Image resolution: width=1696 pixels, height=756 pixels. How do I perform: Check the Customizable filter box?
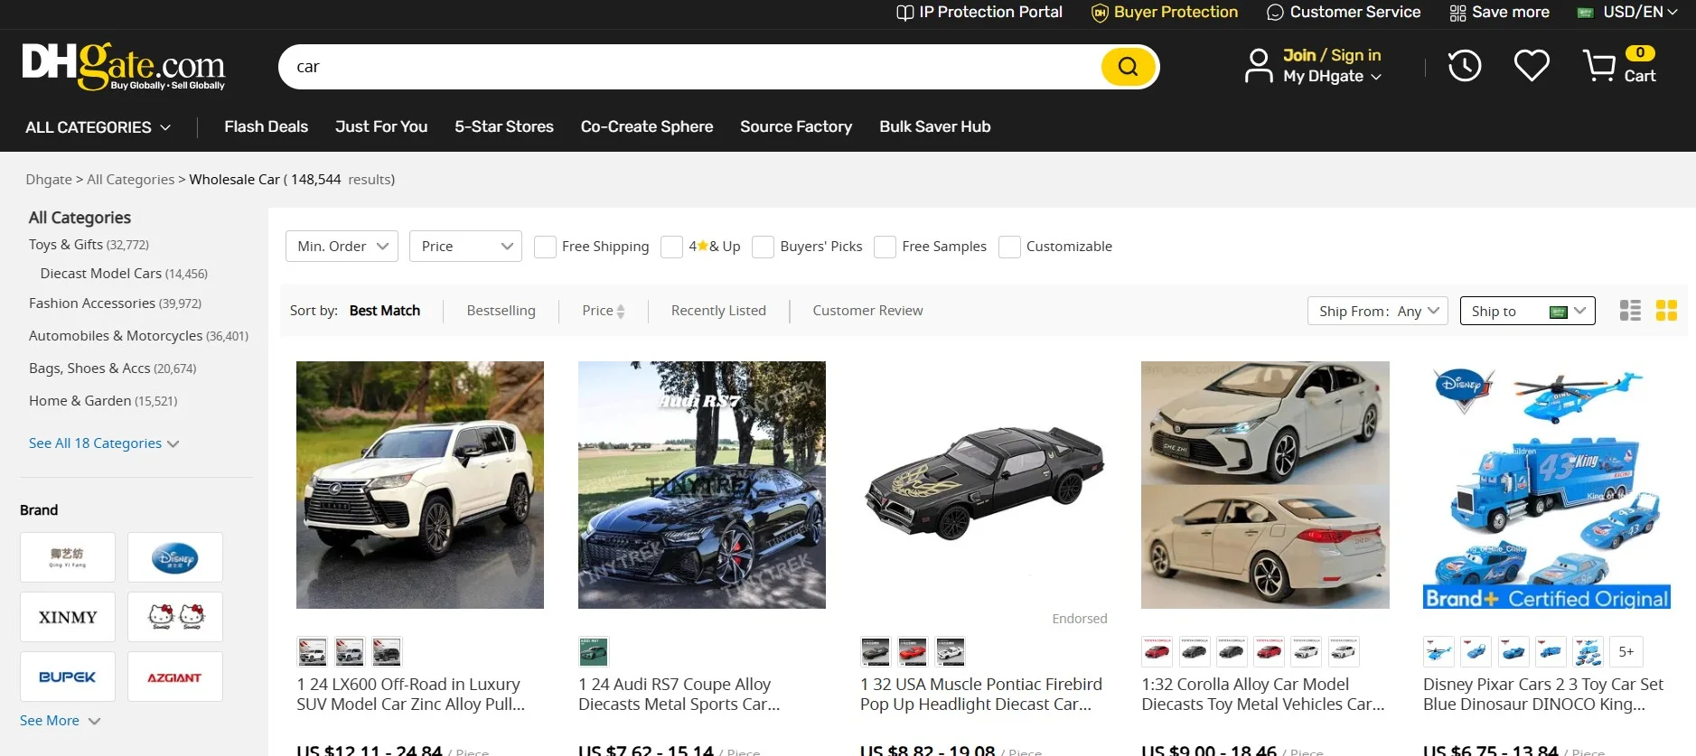[1009, 247]
